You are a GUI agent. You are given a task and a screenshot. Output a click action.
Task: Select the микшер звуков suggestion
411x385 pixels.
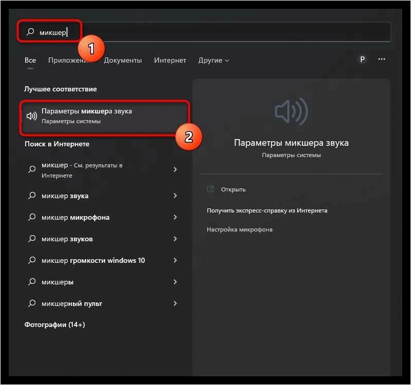pyautogui.click(x=102, y=239)
